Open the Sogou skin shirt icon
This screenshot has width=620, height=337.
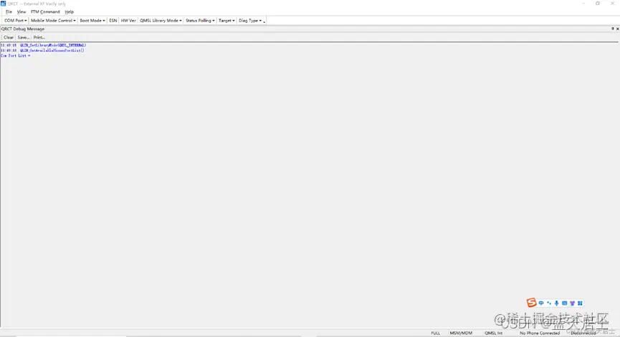(x=572, y=303)
